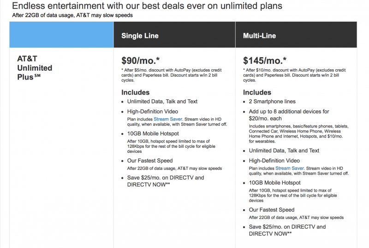Click the $5/mo. AutoPay discount footnote
Viewport: 369px width, 248px height.
[171, 75]
